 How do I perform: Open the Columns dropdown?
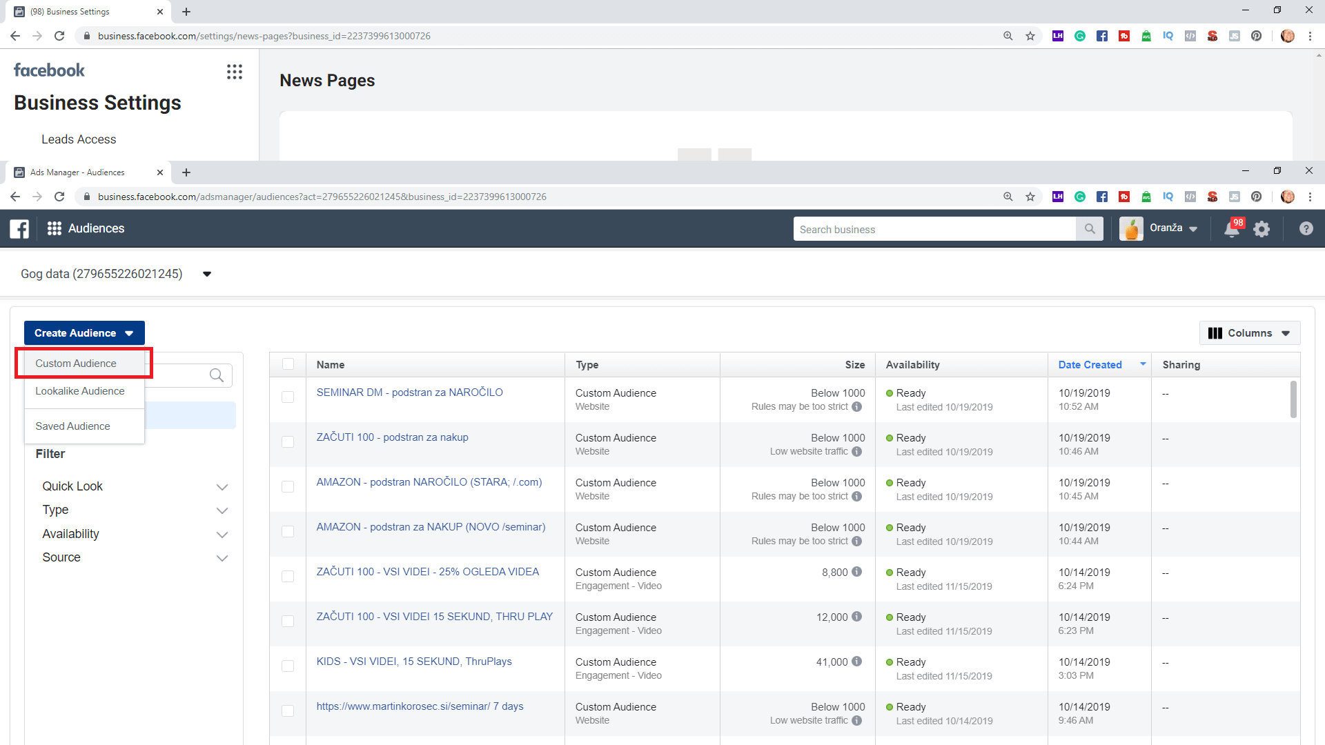tap(1249, 333)
